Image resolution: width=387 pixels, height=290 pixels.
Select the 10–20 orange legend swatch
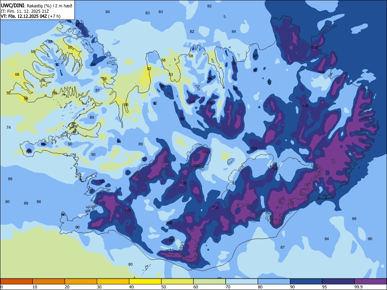coord(49,281)
